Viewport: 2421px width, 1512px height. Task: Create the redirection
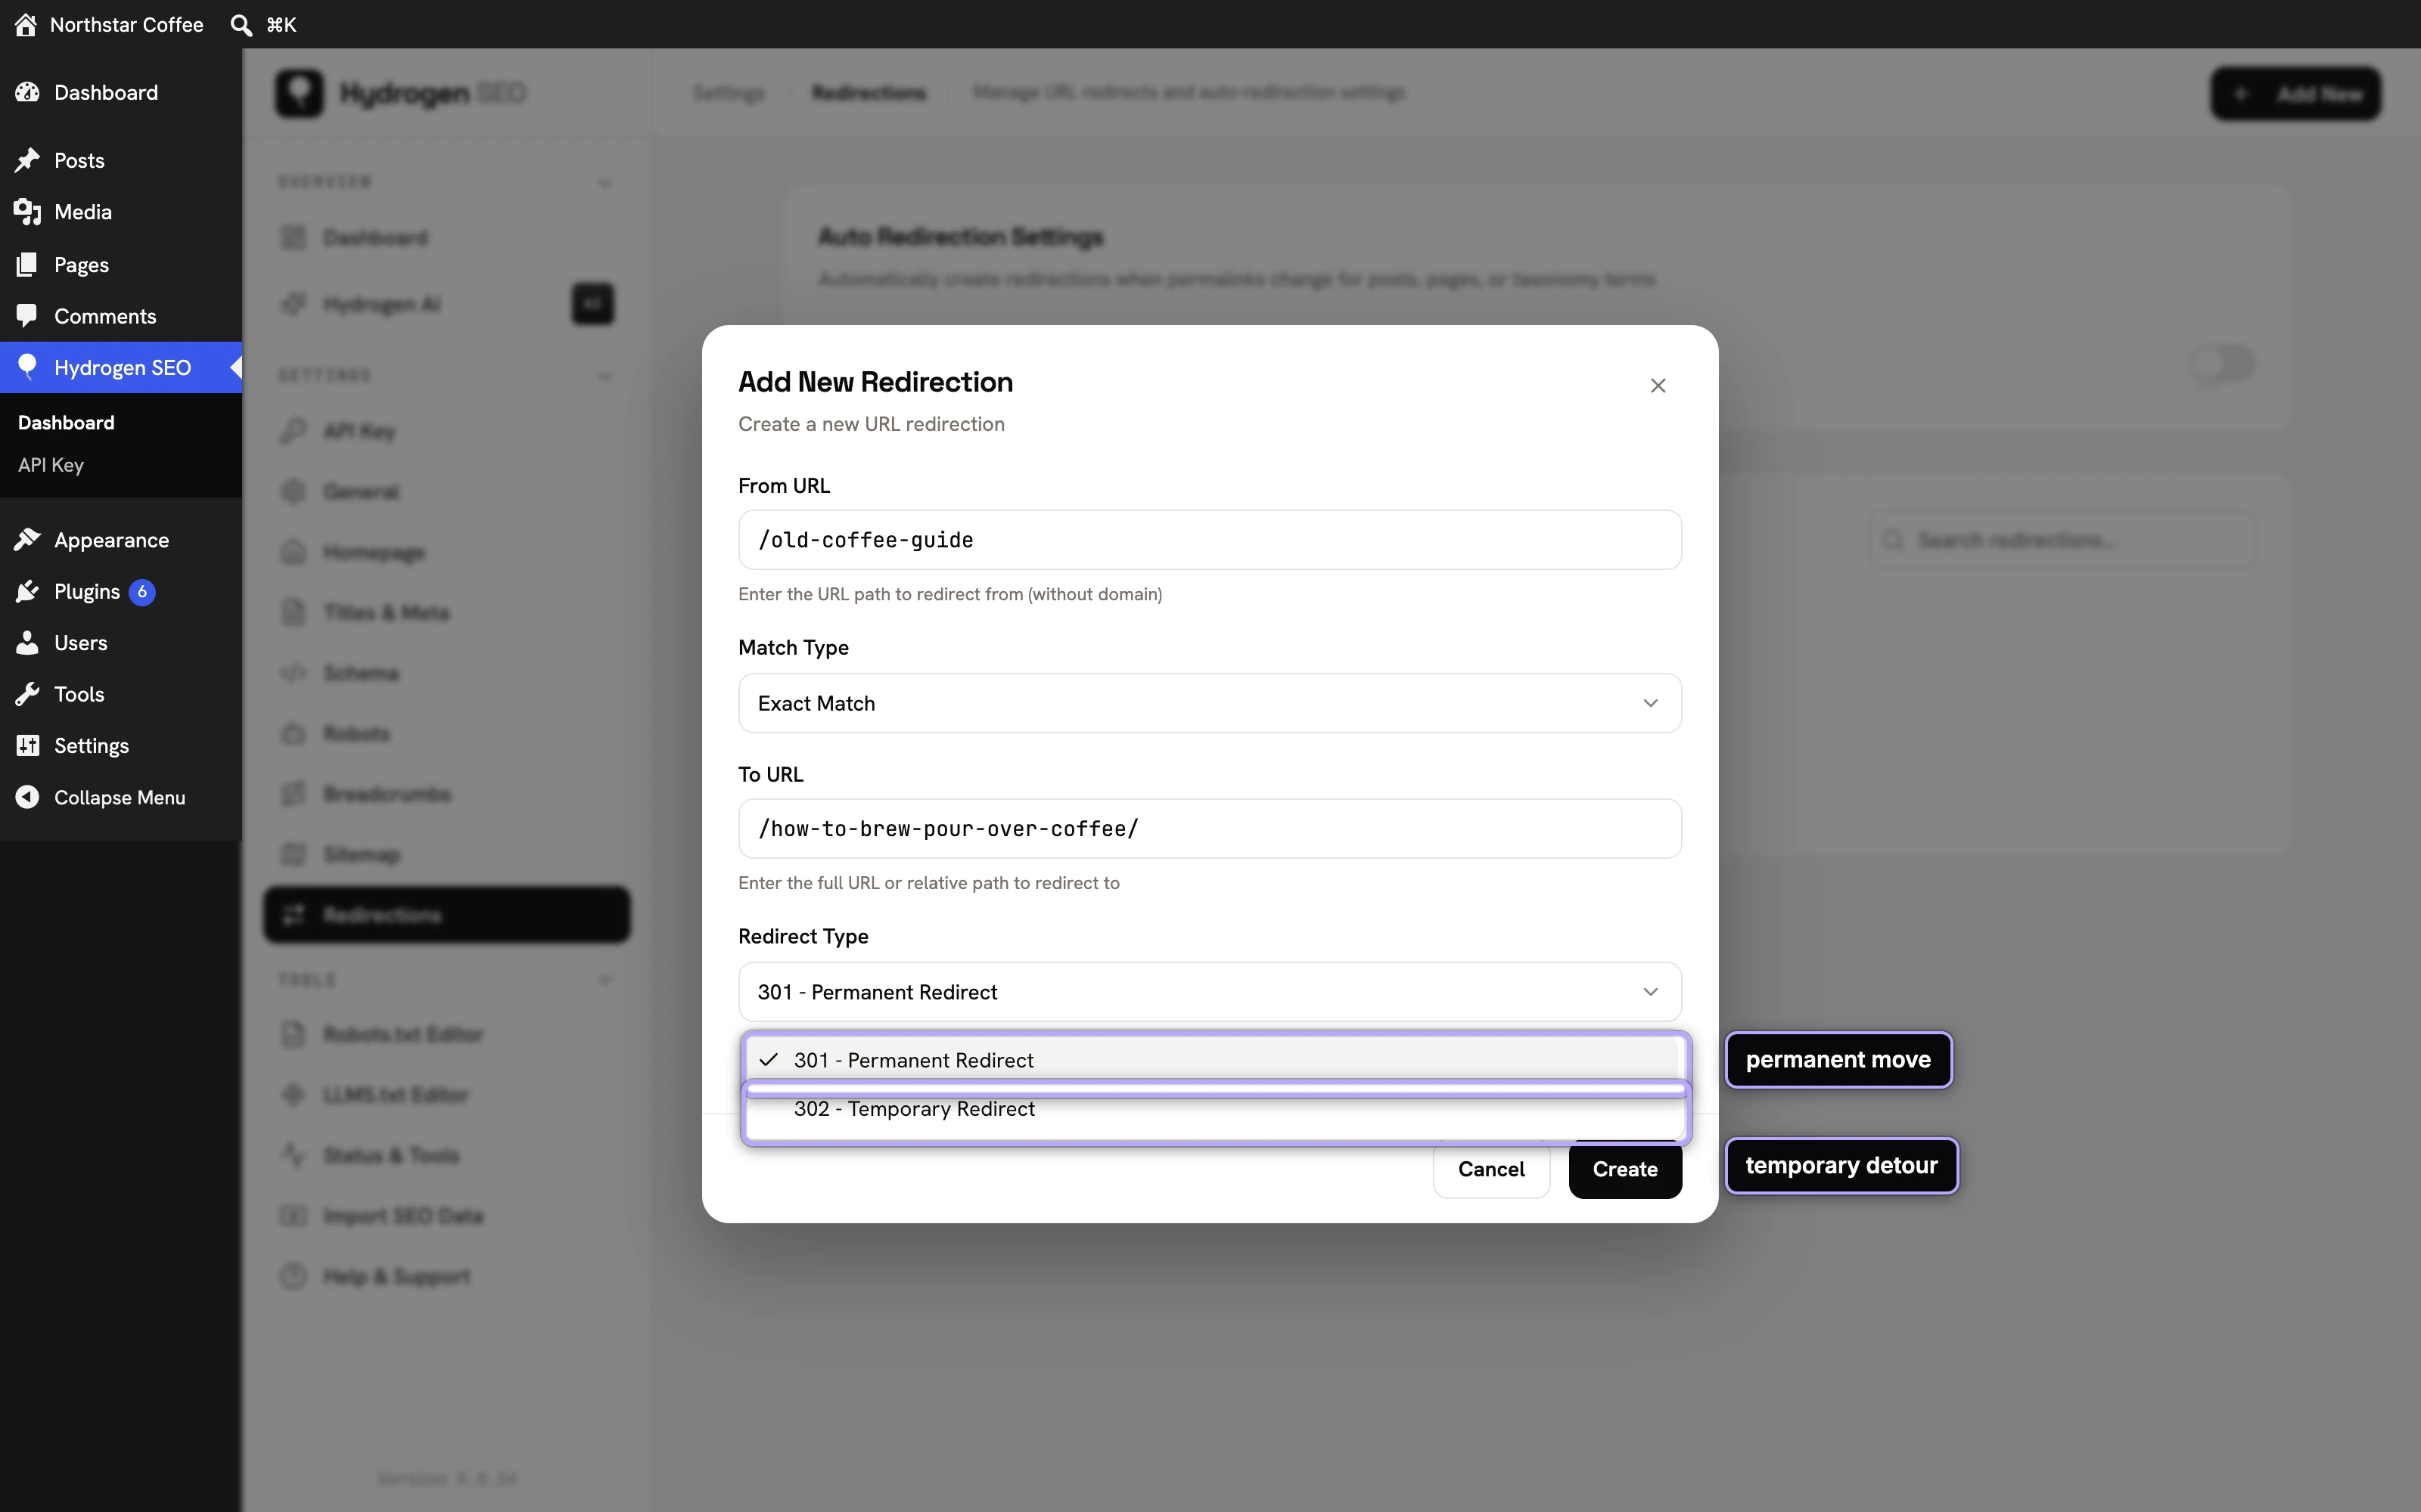(x=1624, y=1169)
